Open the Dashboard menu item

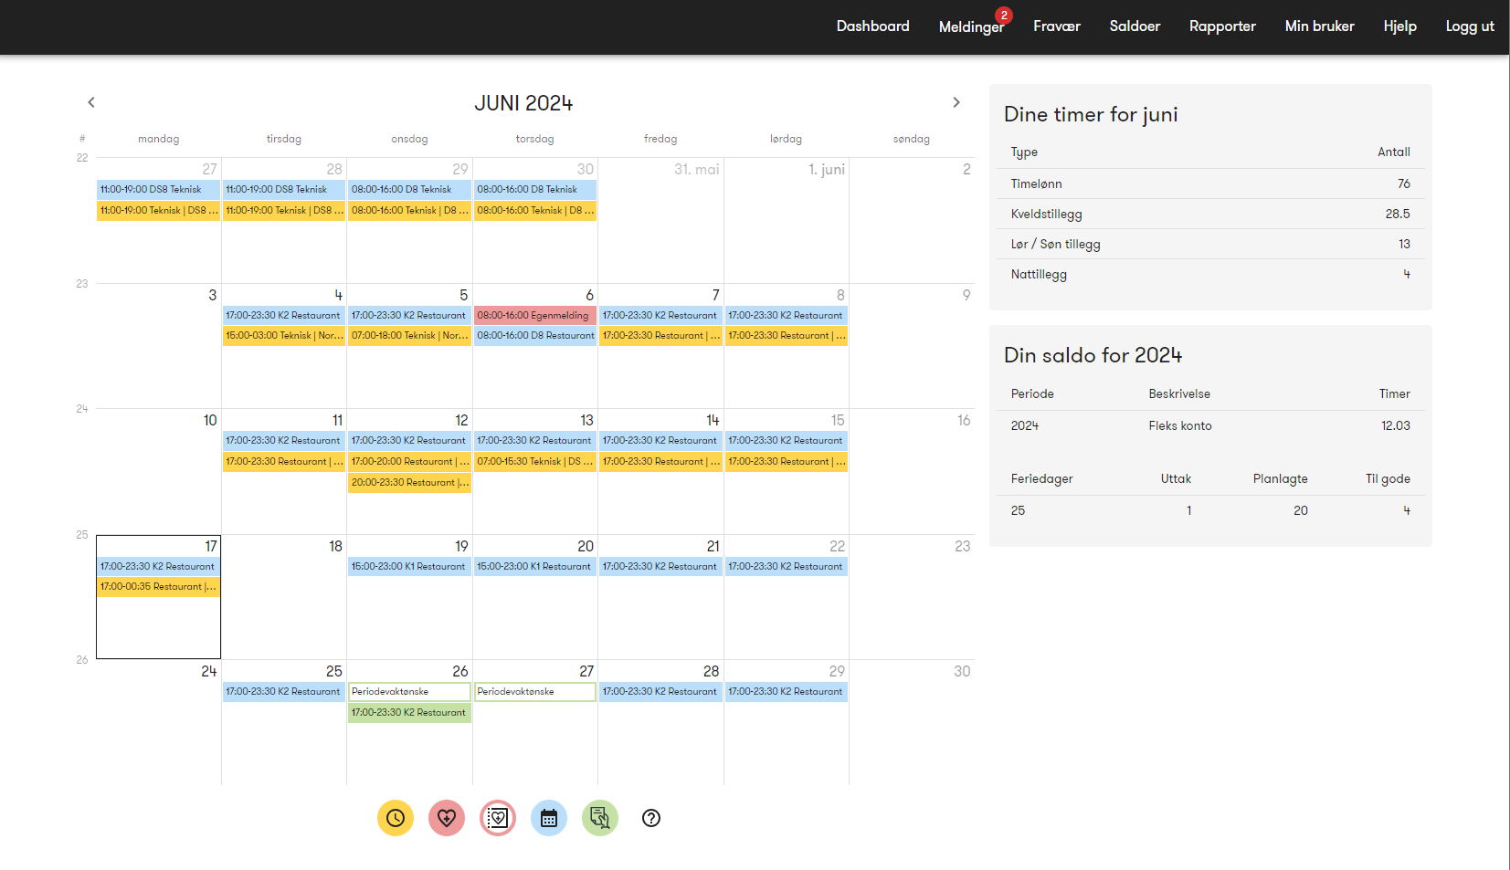pos(873,26)
